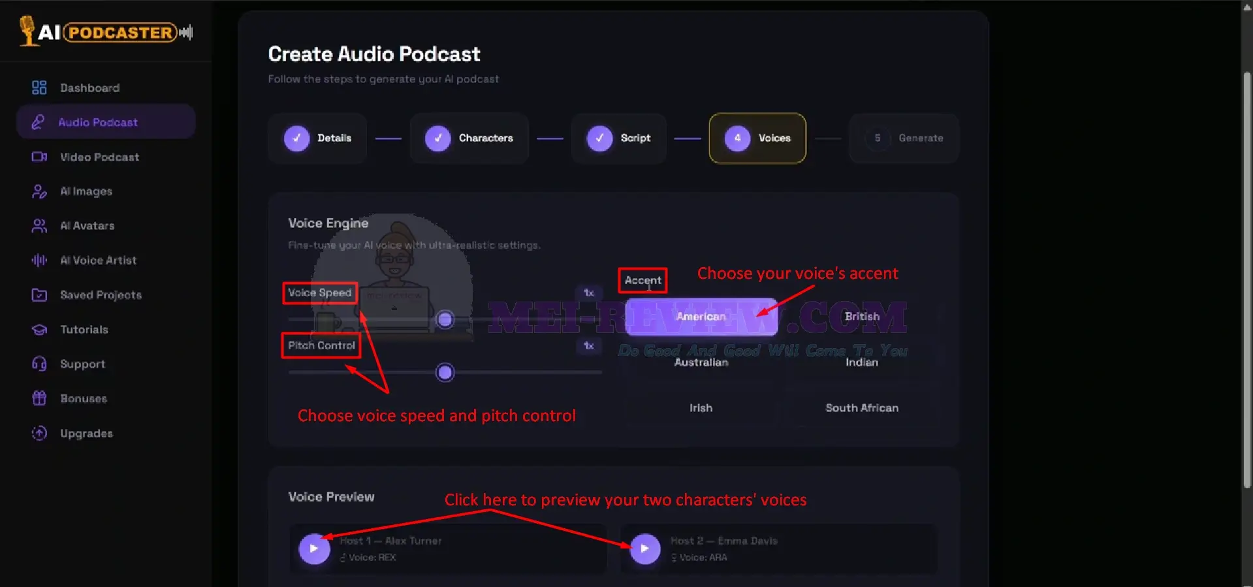This screenshot has width=1253, height=587.
Task: Click the Support headset icon
Action: point(39,364)
